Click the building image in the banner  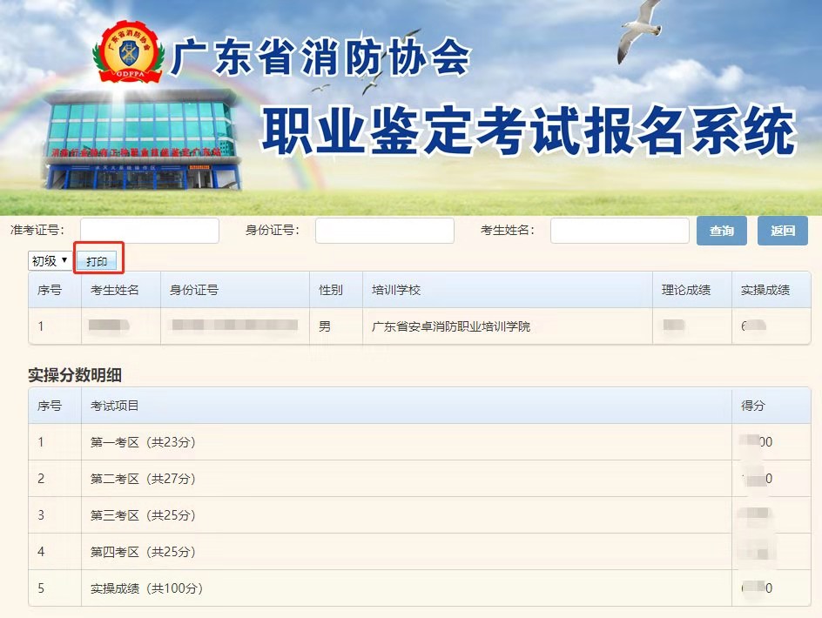tap(142, 145)
